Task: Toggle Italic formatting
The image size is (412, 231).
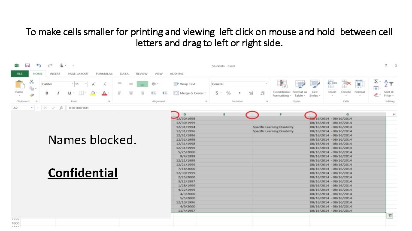Action: [x=58, y=93]
